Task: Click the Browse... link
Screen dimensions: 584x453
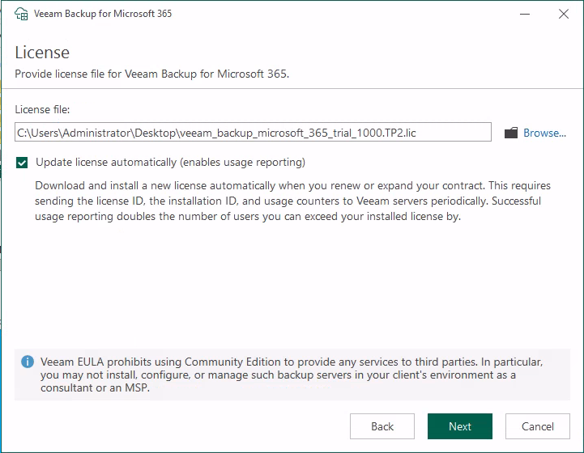Action: click(544, 133)
